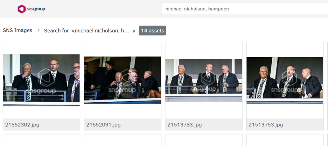The image size is (328, 146).
Task: Click the snsgroup hexagon logo icon
Action: click(22, 9)
